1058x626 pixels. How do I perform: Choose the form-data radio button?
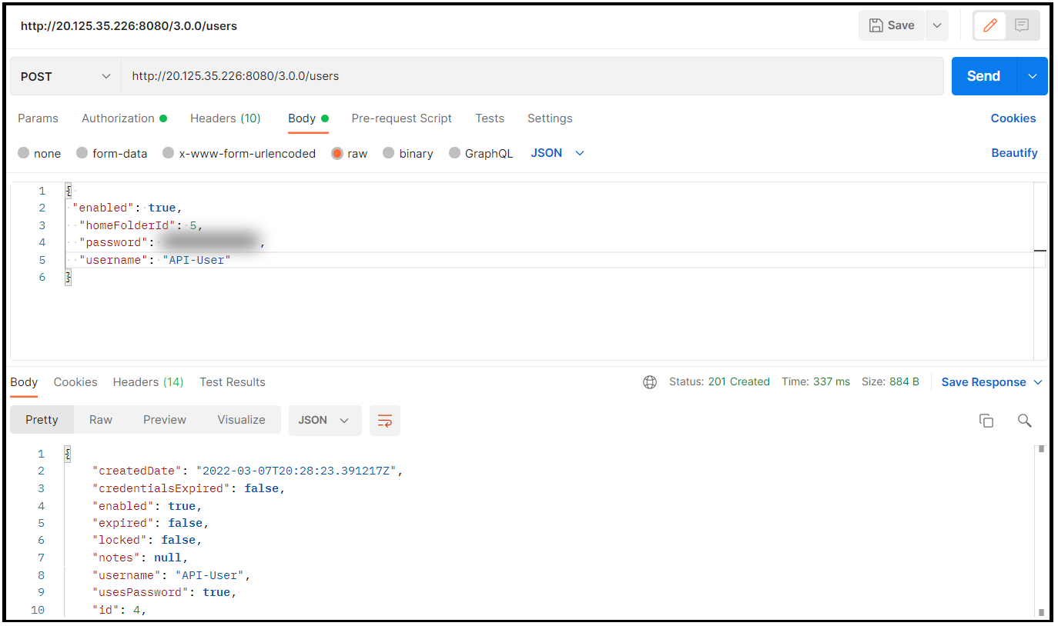point(82,153)
